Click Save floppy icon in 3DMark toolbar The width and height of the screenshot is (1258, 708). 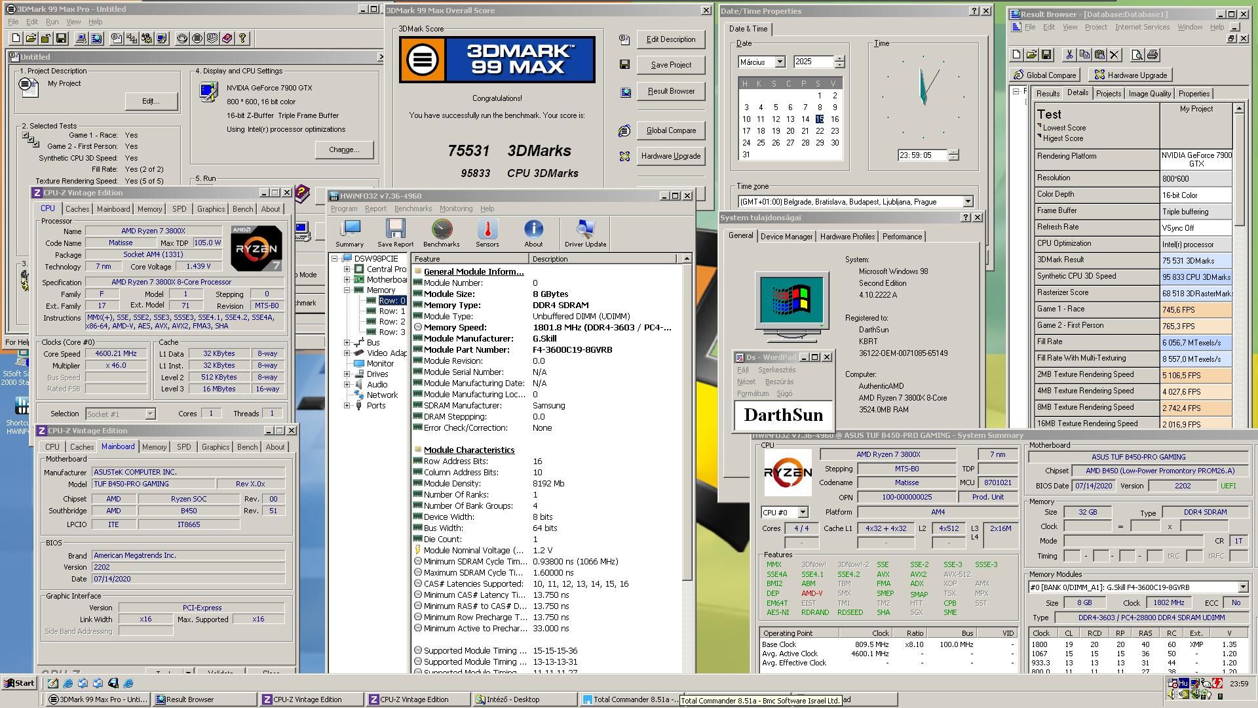(x=62, y=39)
